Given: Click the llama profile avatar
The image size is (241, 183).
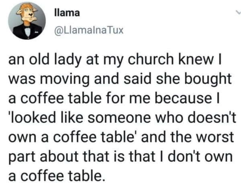Looking at the screenshot, I should pyautogui.click(x=27, y=21).
